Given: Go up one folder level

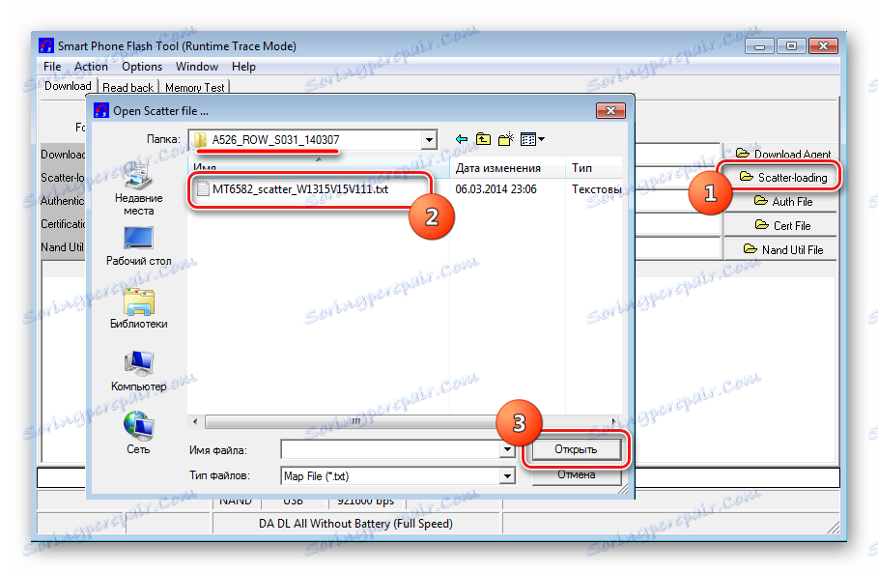Looking at the screenshot, I should click(483, 139).
